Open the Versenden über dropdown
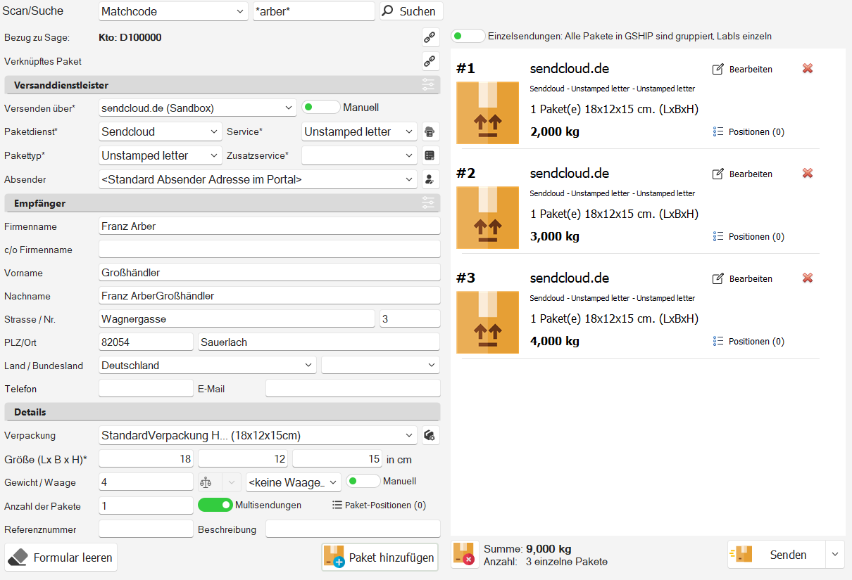The height and width of the screenshot is (580, 852). click(x=197, y=108)
